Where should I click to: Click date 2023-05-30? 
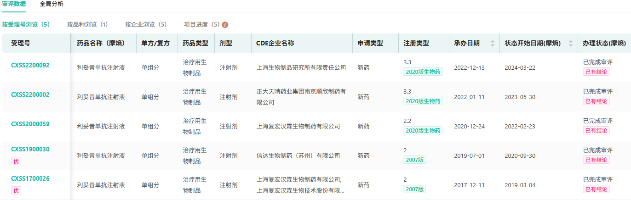(520, 97)
